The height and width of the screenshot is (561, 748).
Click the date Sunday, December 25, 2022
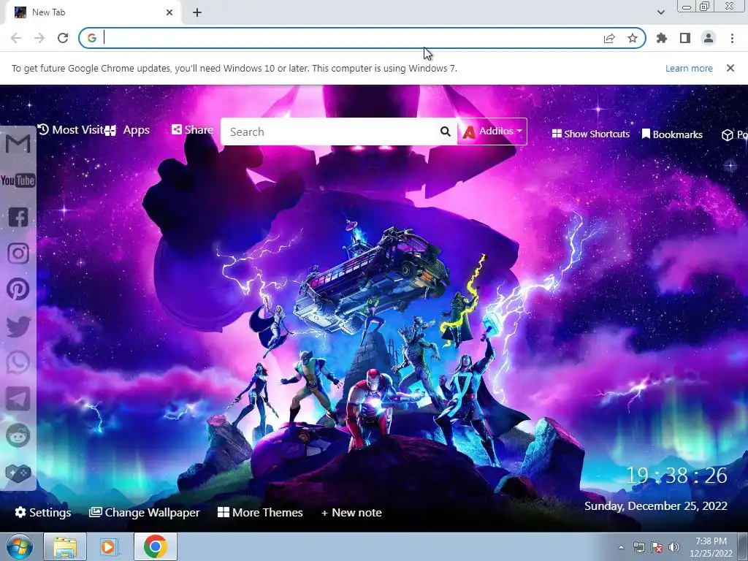[x=656, y=506]
